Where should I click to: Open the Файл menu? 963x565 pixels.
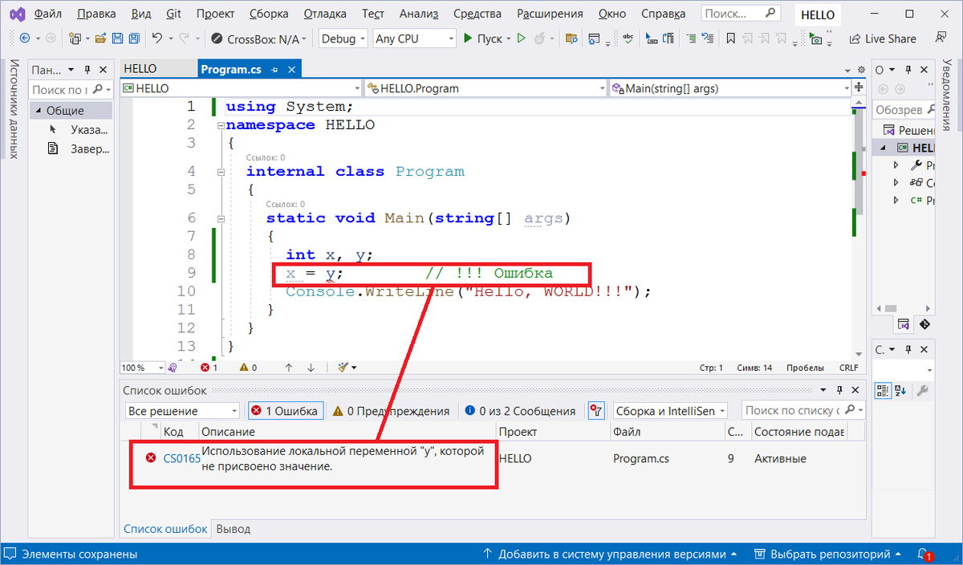click(x=48, y=14)
